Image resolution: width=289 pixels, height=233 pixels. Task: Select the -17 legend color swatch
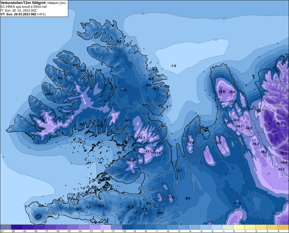click(x=50, y=227)
